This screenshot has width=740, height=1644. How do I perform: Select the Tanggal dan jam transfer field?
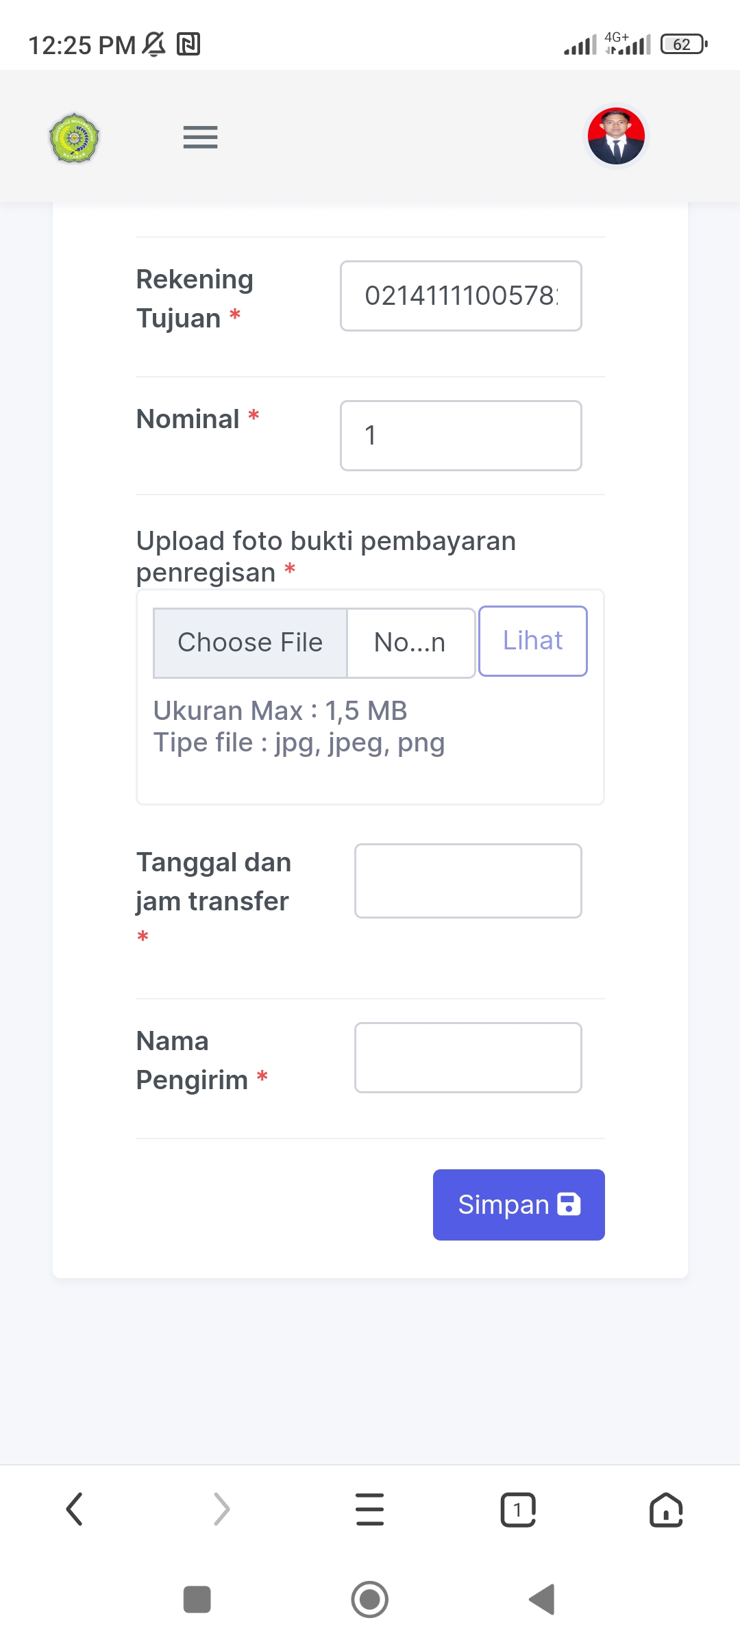(468, 881)
